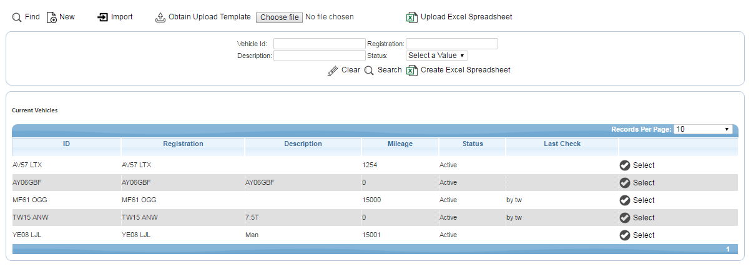Screen dimensions: 751x269
Task: Click the Choose file button
Action: click(x=279, y=17)
